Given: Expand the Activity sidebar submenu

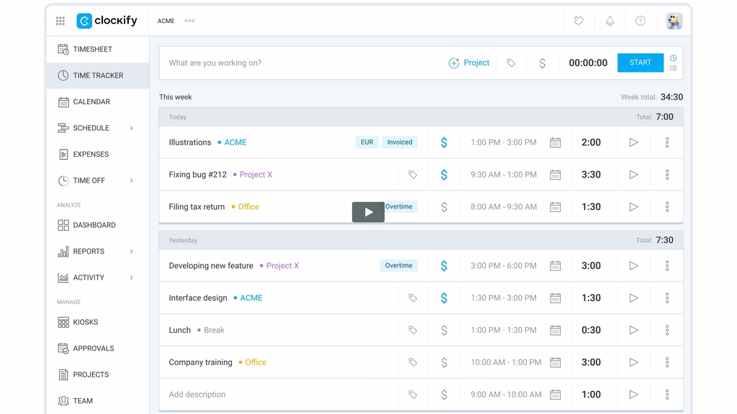Looking at the screenshot, I should pos(132,278).
